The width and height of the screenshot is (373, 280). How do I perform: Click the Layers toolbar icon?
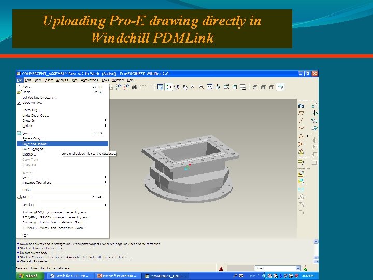click(235, 87)
